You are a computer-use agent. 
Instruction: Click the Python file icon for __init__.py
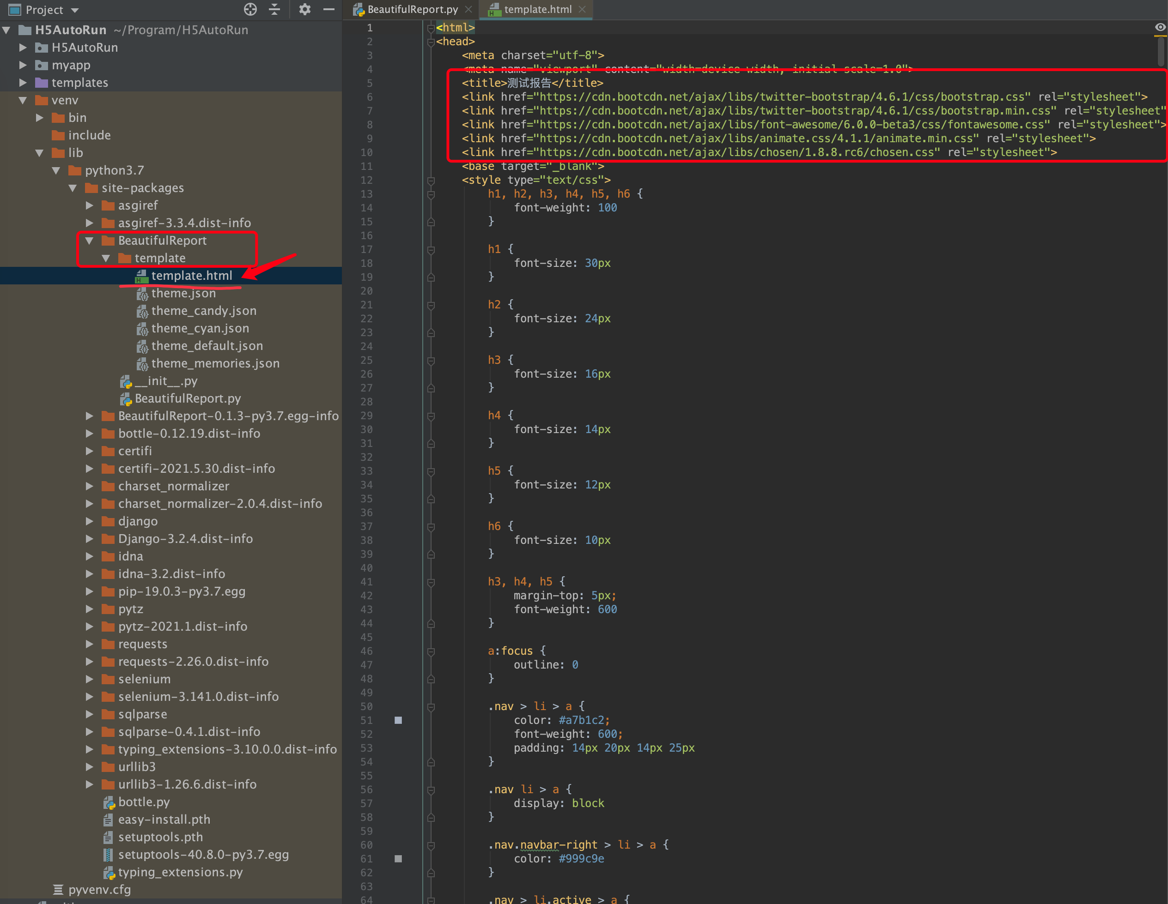126,381
